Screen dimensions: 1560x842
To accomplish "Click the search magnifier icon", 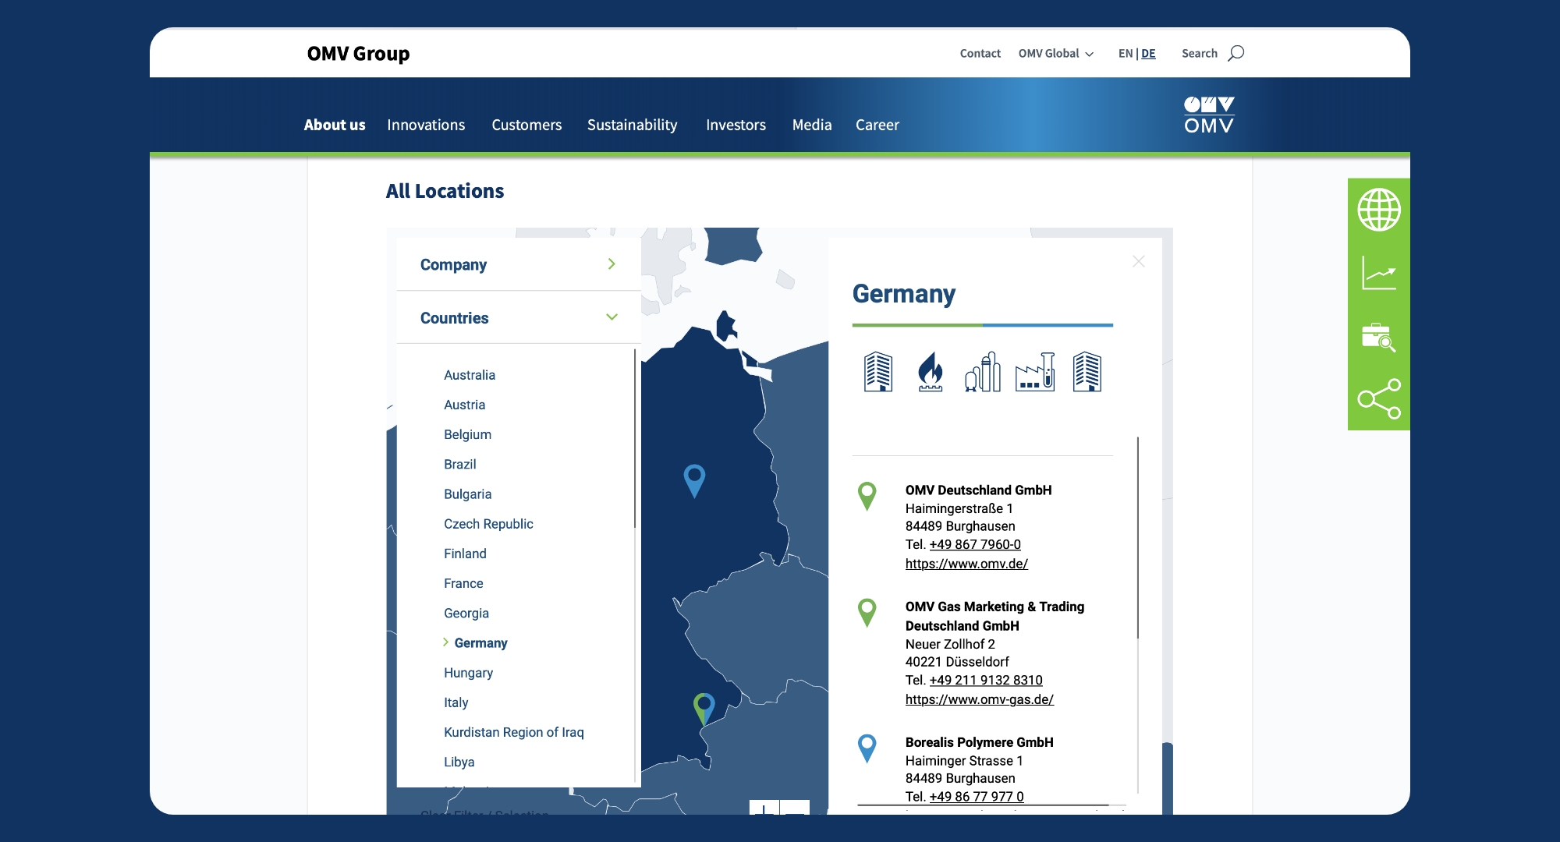I will click(1236, 53).
